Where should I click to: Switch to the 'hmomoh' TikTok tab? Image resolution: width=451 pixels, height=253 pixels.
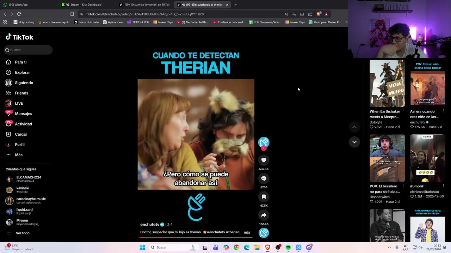[x=144, y=5]
